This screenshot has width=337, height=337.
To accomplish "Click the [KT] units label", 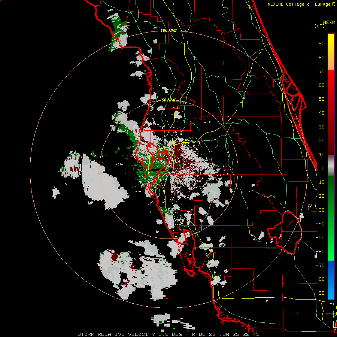I will point(320,26).
